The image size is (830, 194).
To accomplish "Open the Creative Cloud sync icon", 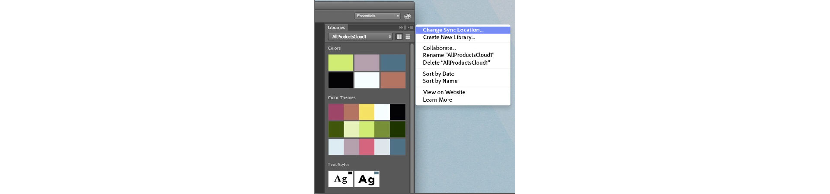I will click(x=407, y=16).
